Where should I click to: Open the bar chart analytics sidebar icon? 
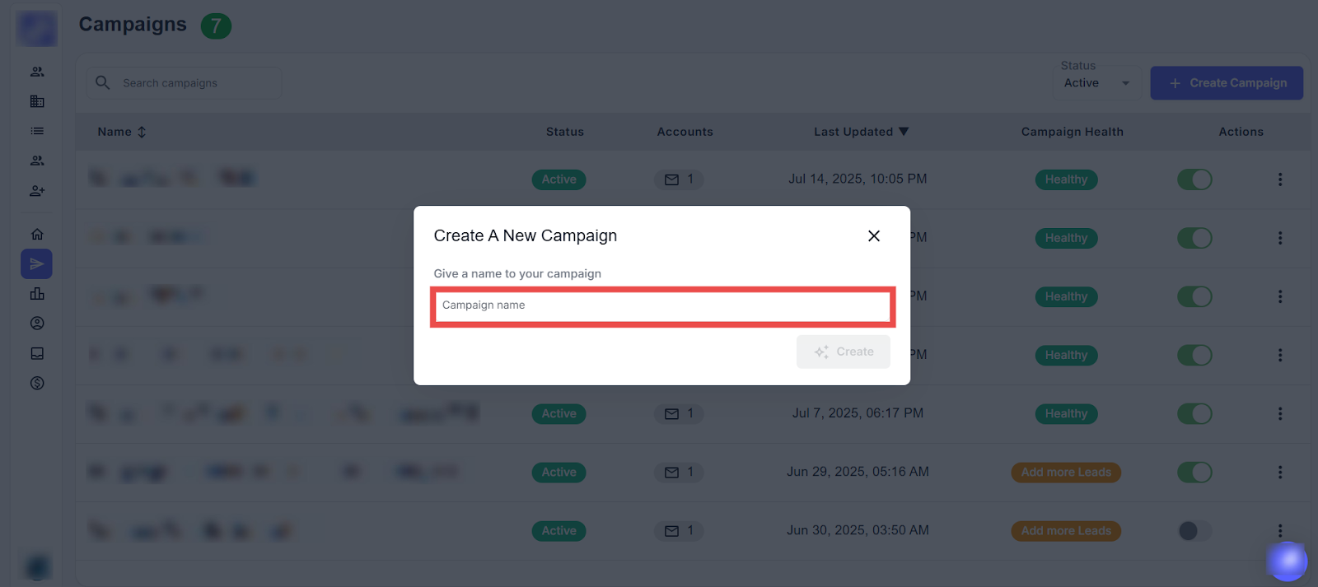(x=37, y=294)
